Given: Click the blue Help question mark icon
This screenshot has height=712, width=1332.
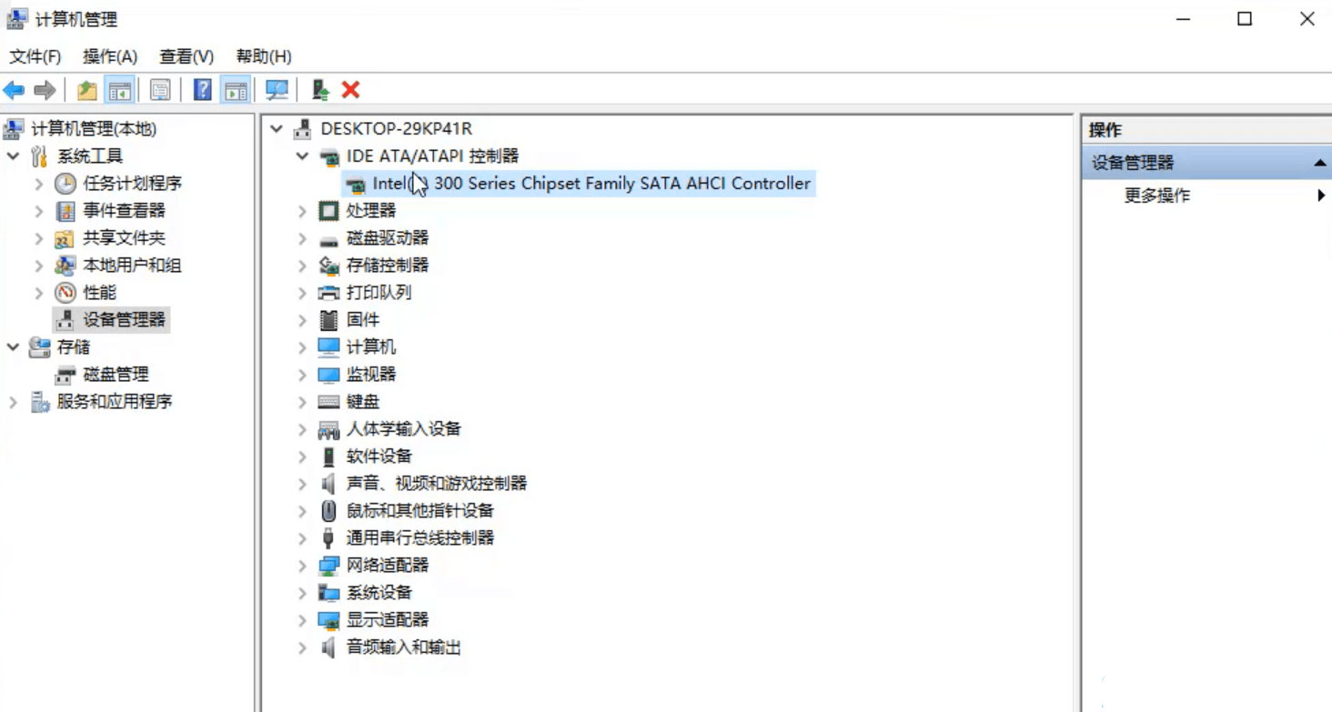Looking at the screenshot, I should click(x=203, y=90).
